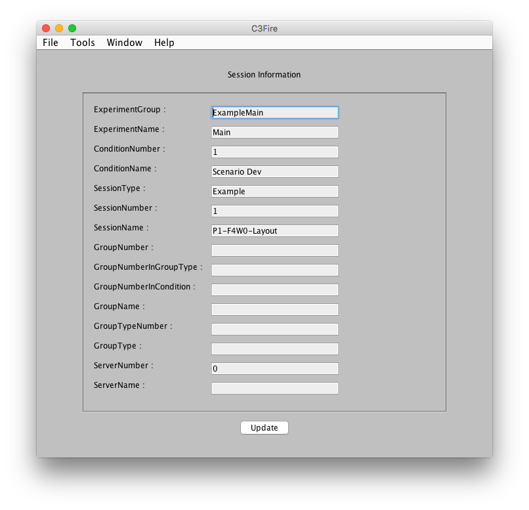Click the ExperimentName field containing Main
This screenshot has height=510, width=529.
tap(274, 133)
